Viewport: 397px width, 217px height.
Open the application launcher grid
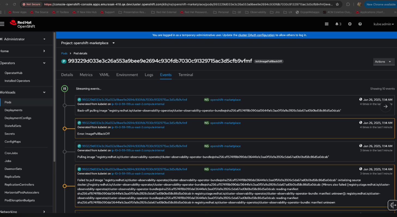point(326,24)
